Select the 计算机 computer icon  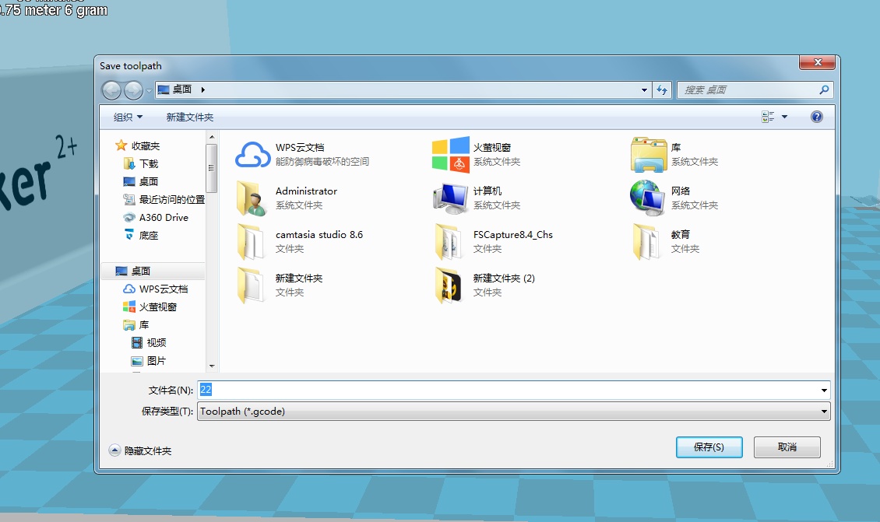point(451,198)
